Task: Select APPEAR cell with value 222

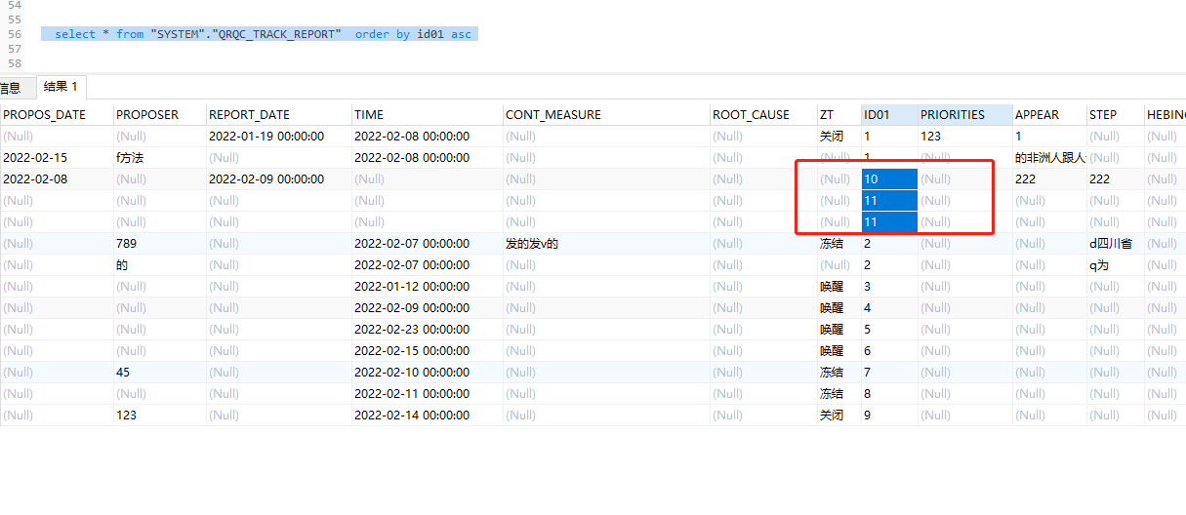Action: coord(1049,178)
